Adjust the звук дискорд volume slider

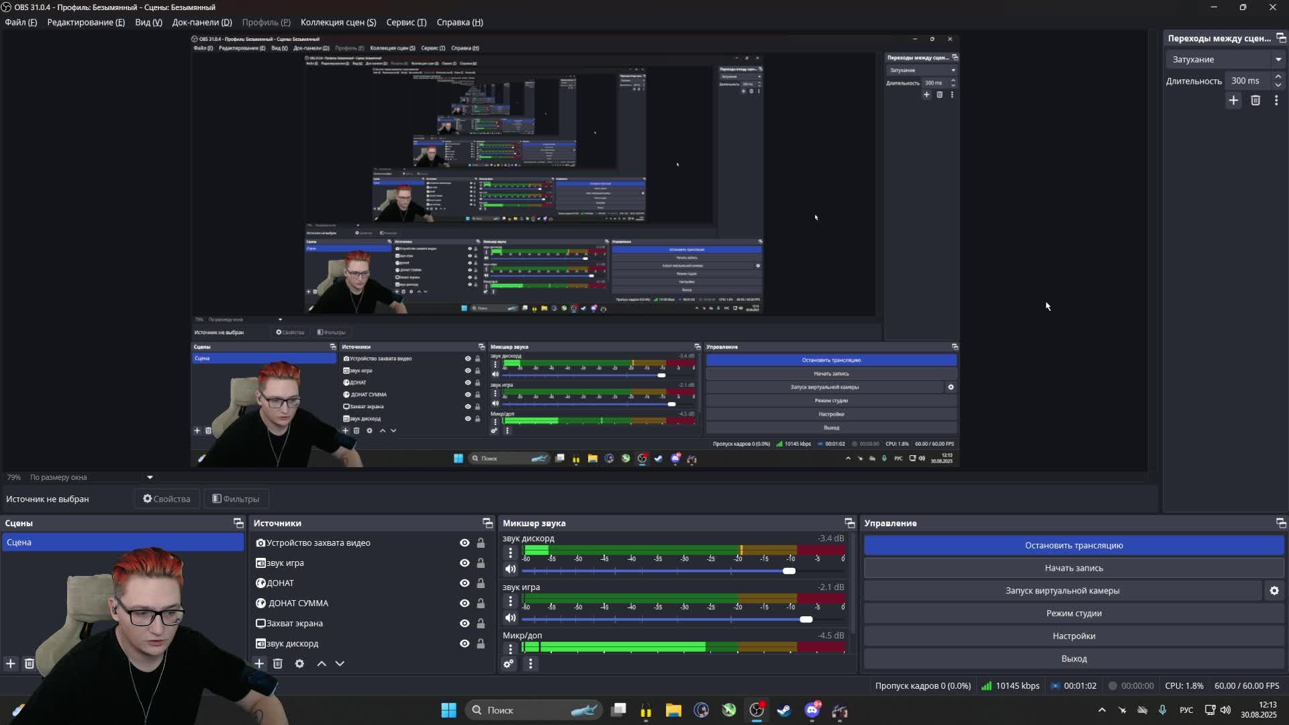[x=789, y=571]
